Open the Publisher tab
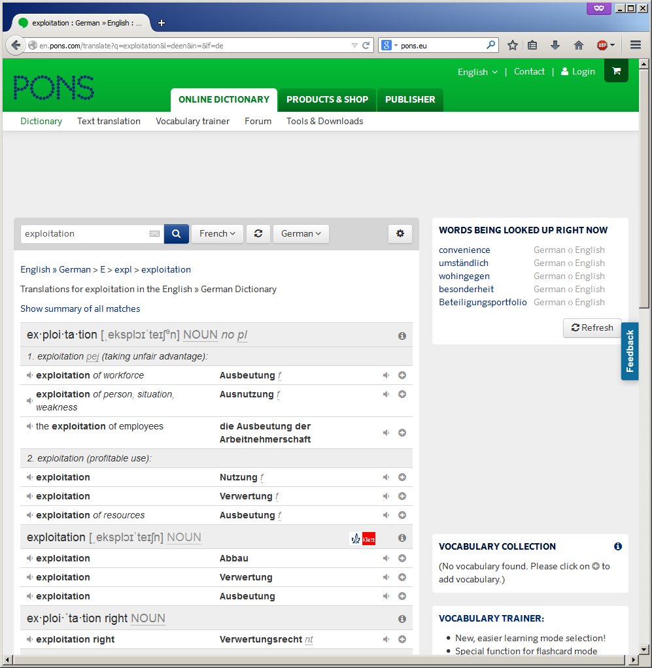The width and height of the screenshot is (652, 668). 410,100
